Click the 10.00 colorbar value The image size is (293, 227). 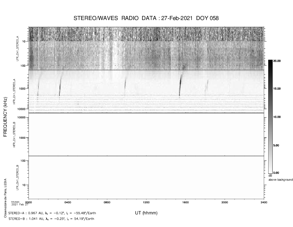click(x=277, y=117)
